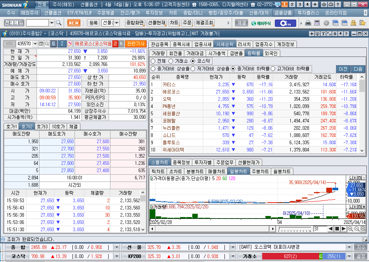Open the 선물옵션 menu

point(53,13)
